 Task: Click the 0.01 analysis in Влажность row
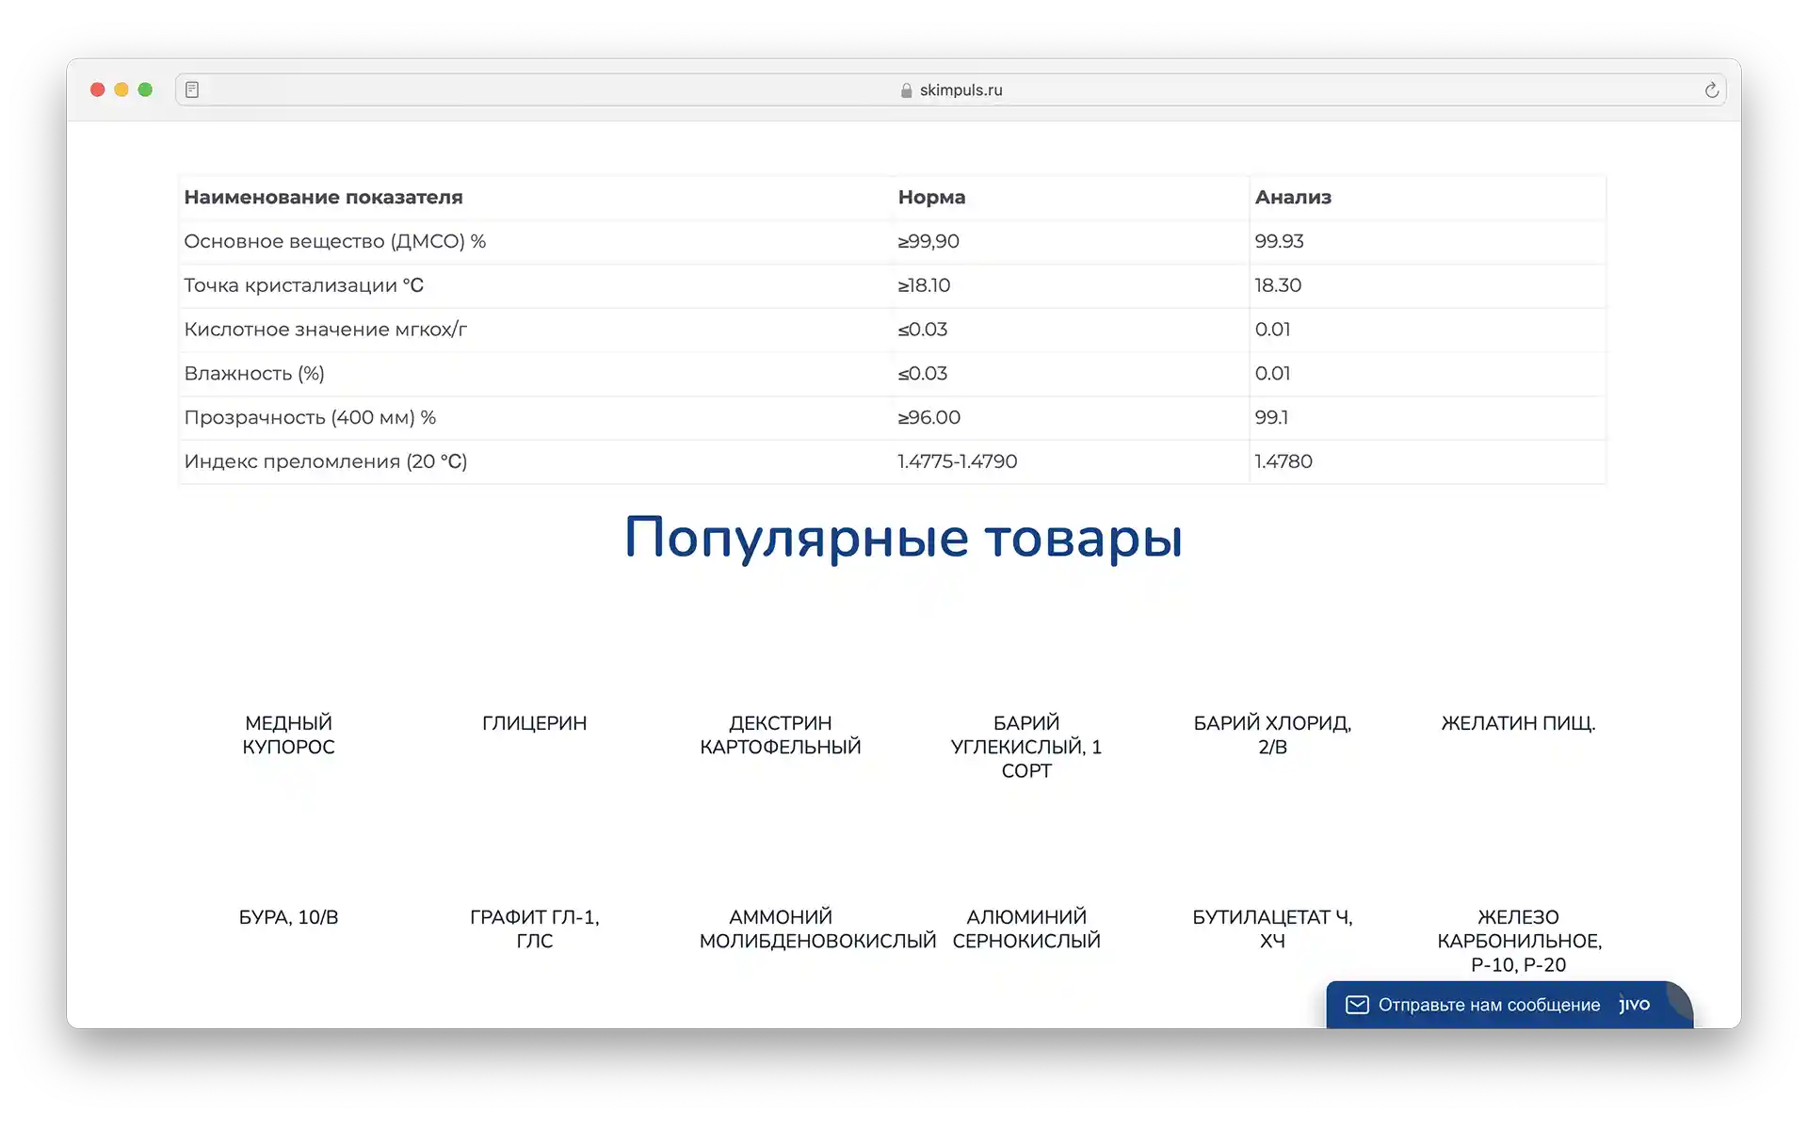click(1272, 374)
